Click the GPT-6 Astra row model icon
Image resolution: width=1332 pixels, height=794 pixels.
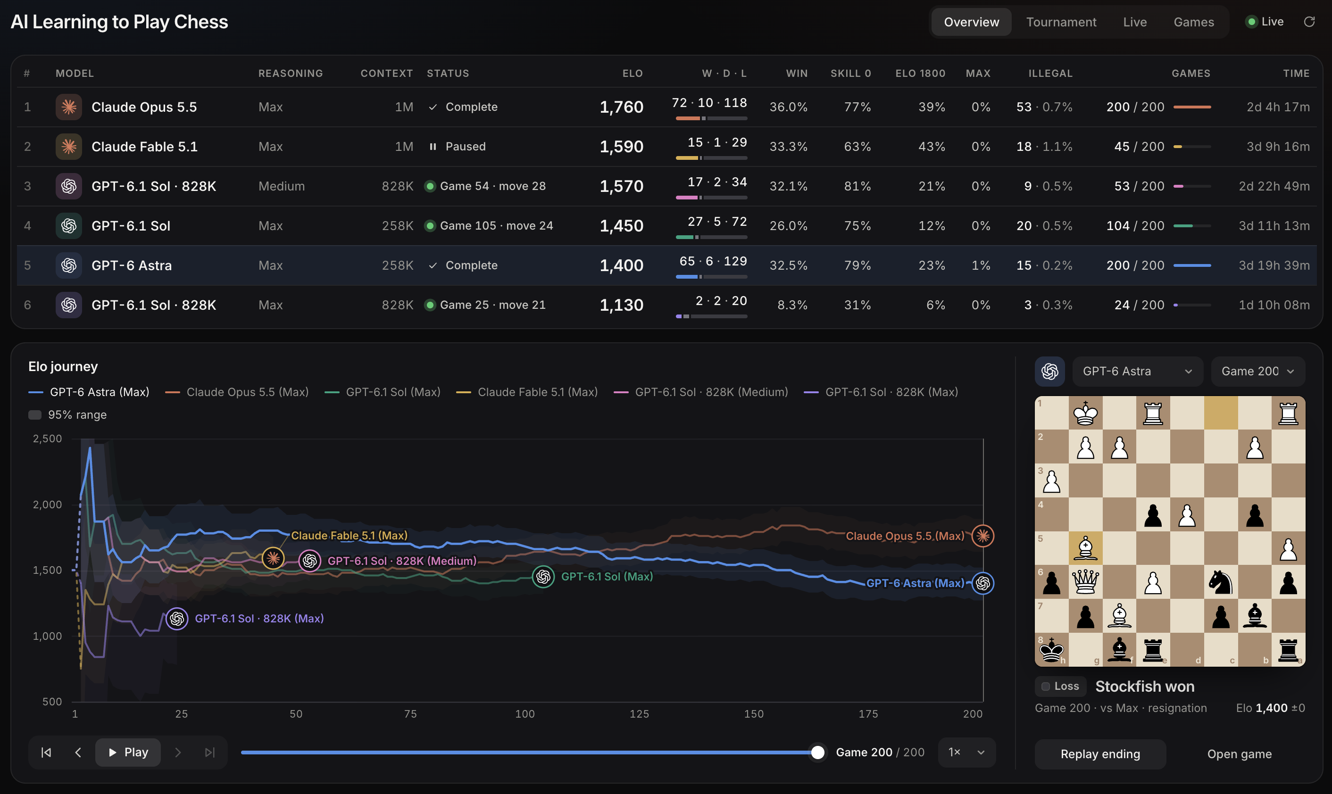(68, 265)
